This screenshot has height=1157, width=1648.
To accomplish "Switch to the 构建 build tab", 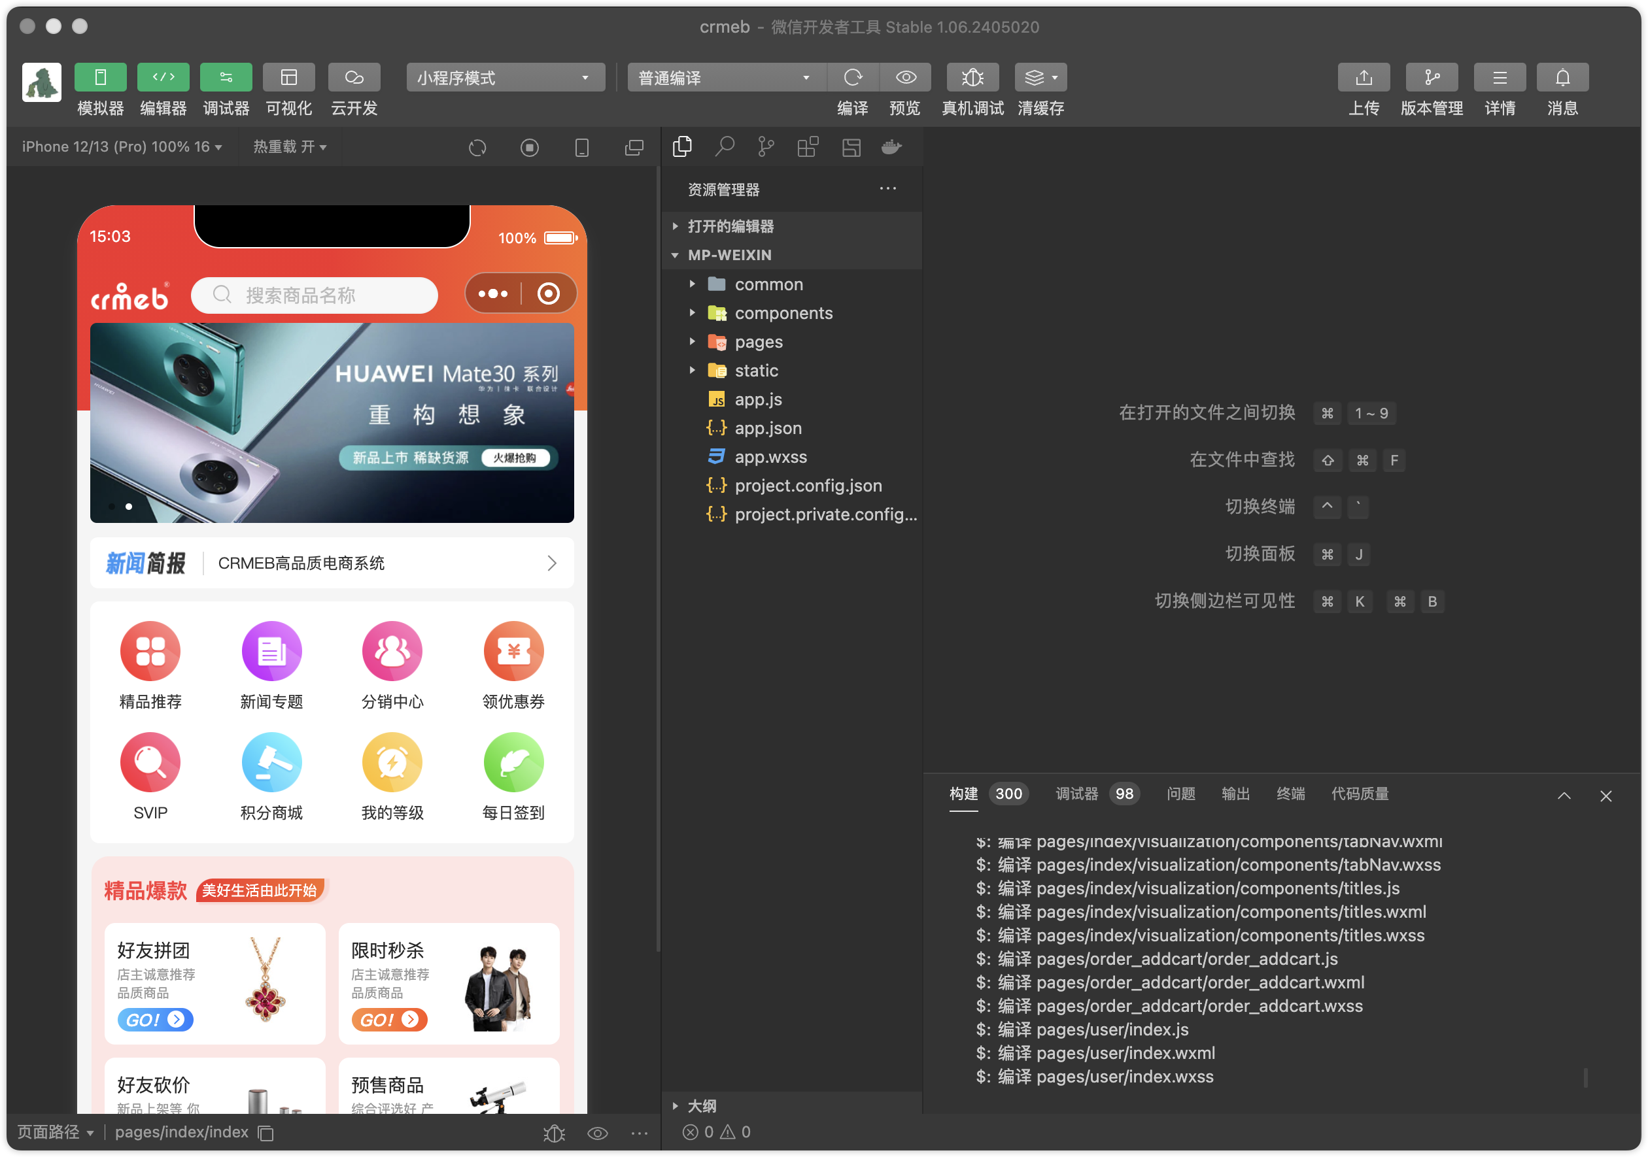I will pyautogui.click(x=964, y=794).
